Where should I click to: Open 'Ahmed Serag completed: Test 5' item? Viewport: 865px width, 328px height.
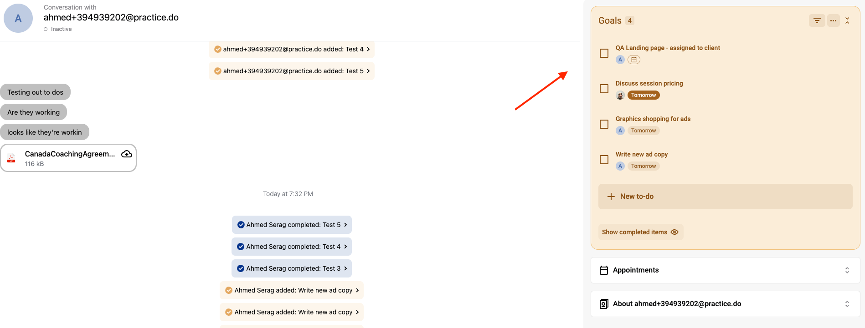point(292,225)
